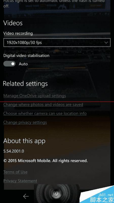The height and width of the screenshot is (203, 114).
Task: Click the Video recording label
Action: click(x=18, y=33)
